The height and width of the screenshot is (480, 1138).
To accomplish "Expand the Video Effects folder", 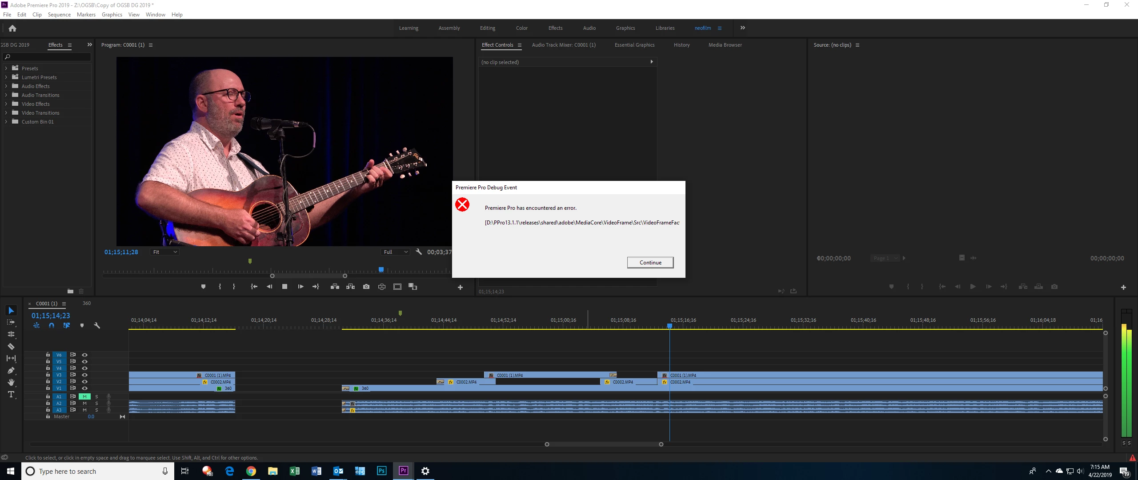I will (x=6, y=104).
